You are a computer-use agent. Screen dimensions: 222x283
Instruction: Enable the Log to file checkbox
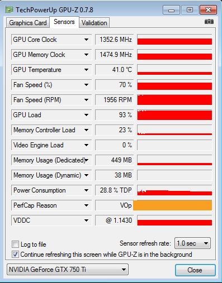click(15, 244)
